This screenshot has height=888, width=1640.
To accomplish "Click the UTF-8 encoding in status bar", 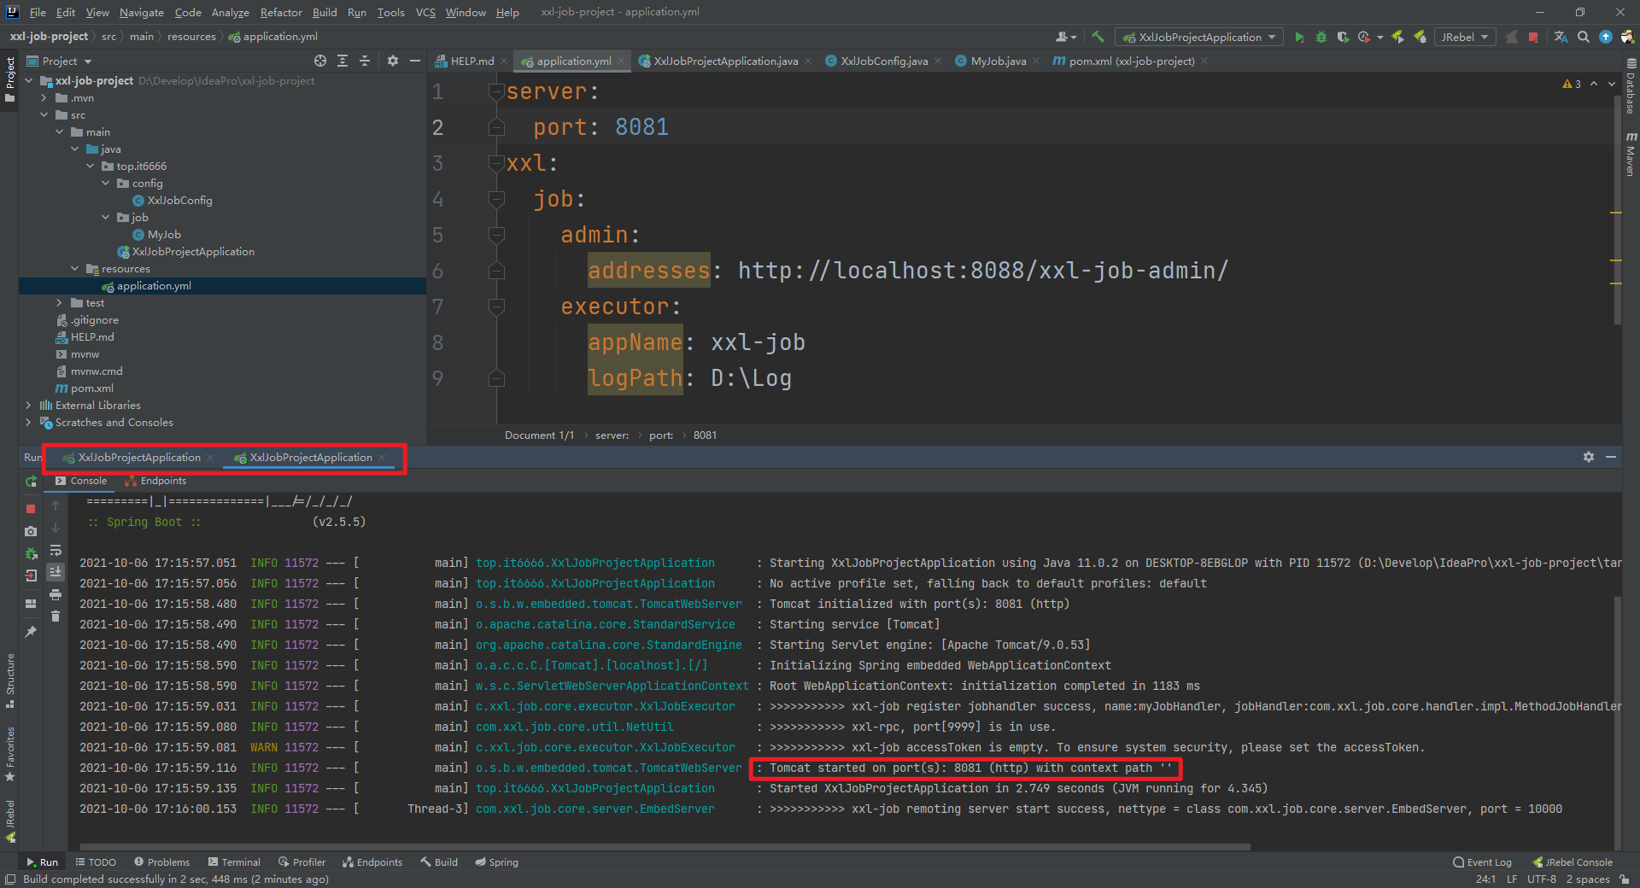I will (x=1542, y=879).
